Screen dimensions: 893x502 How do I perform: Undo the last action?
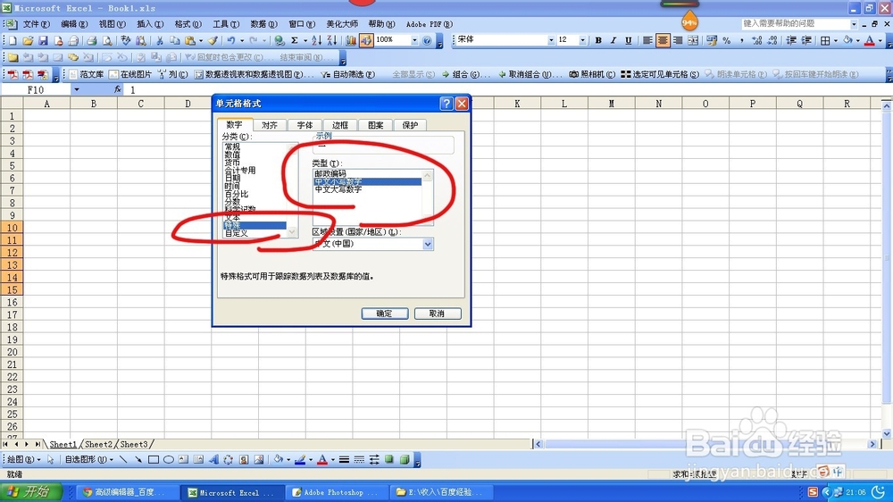[x=230, y=40]
